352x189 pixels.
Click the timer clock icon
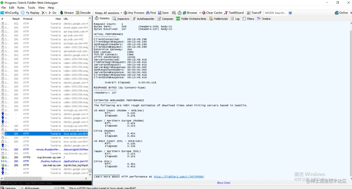[x=180, y=13]
